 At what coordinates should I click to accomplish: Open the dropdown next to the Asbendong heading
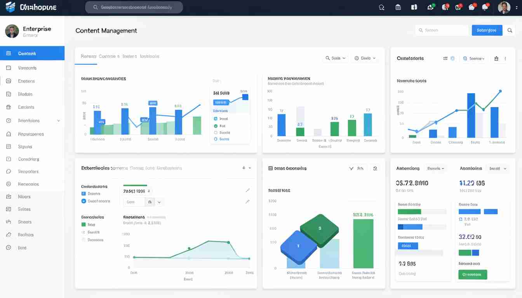[x=435, y=168]
